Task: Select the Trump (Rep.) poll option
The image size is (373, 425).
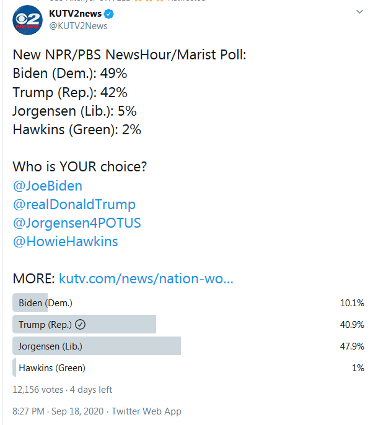Action: click(188, 324)
